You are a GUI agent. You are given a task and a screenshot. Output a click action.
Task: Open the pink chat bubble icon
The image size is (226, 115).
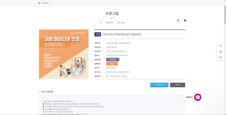(198, 97)
